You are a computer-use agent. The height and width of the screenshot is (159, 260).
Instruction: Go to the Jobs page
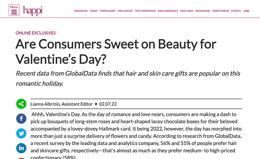(246, 11)
